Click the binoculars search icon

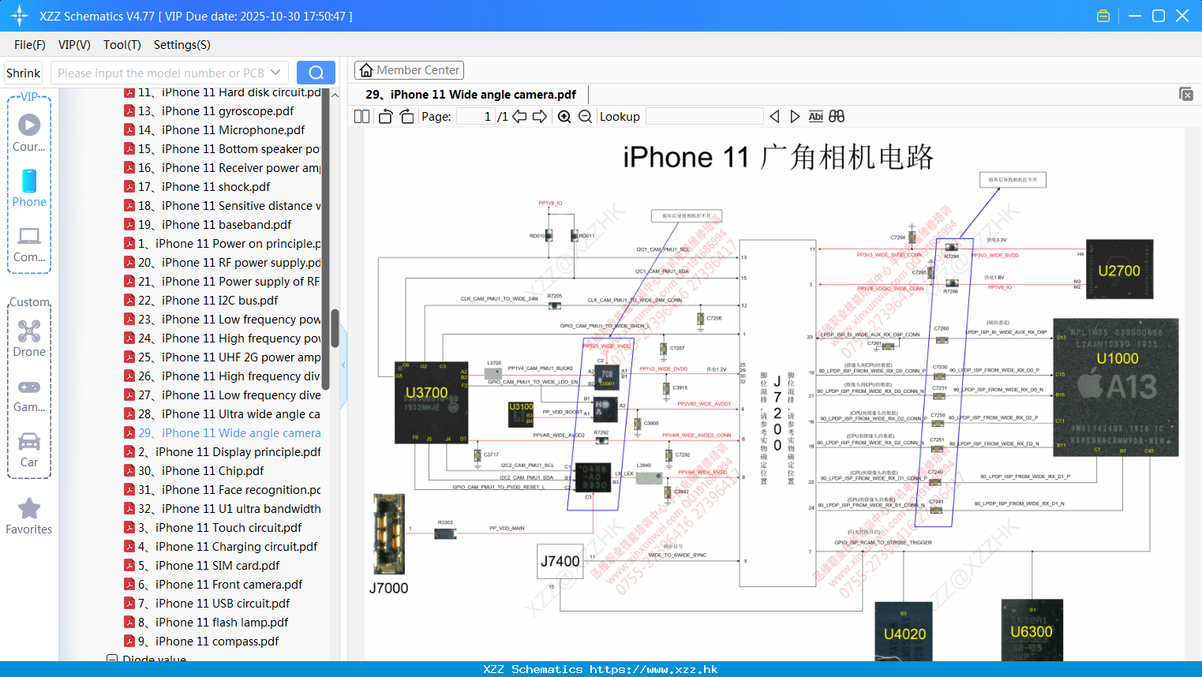tap(837, 117)
